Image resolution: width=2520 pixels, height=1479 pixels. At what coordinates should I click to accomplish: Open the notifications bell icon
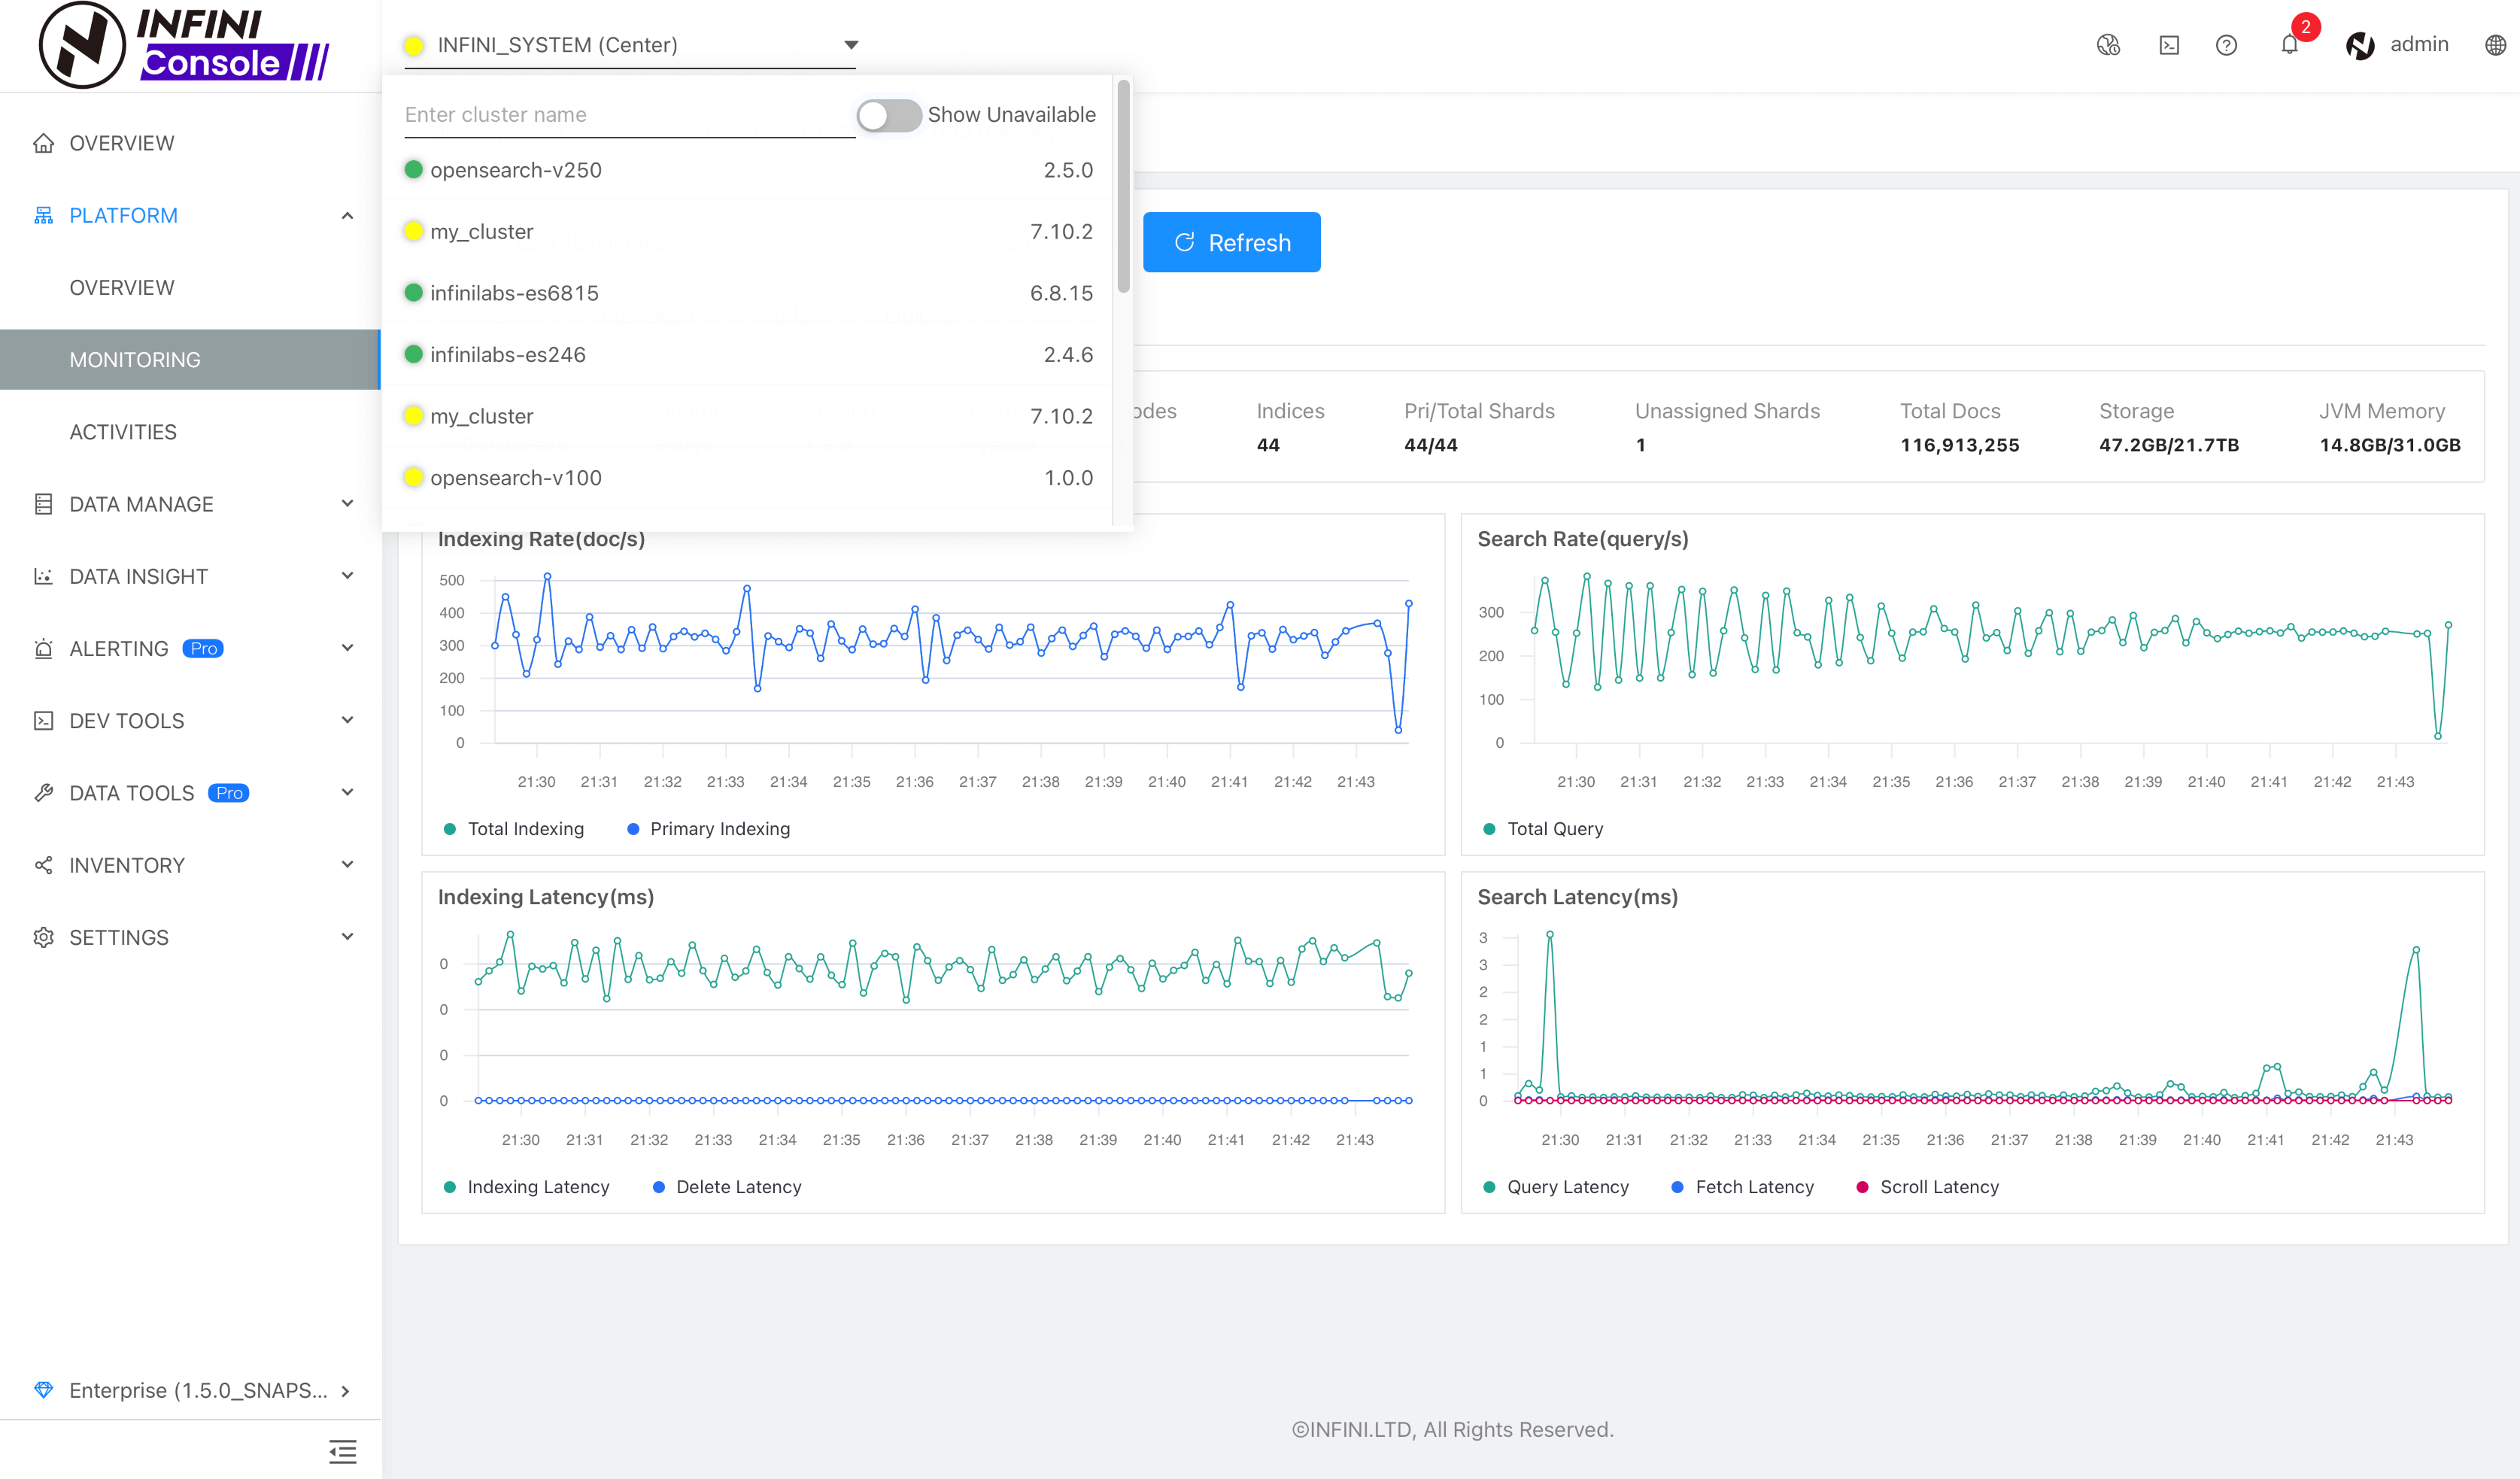pos(2289,45)
